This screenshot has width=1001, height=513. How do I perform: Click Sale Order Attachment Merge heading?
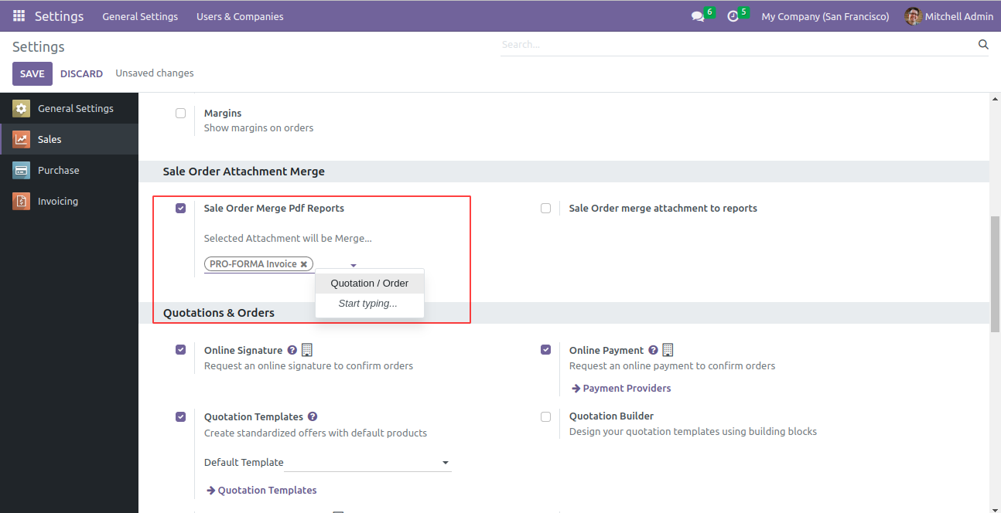[x=244, y=172]
